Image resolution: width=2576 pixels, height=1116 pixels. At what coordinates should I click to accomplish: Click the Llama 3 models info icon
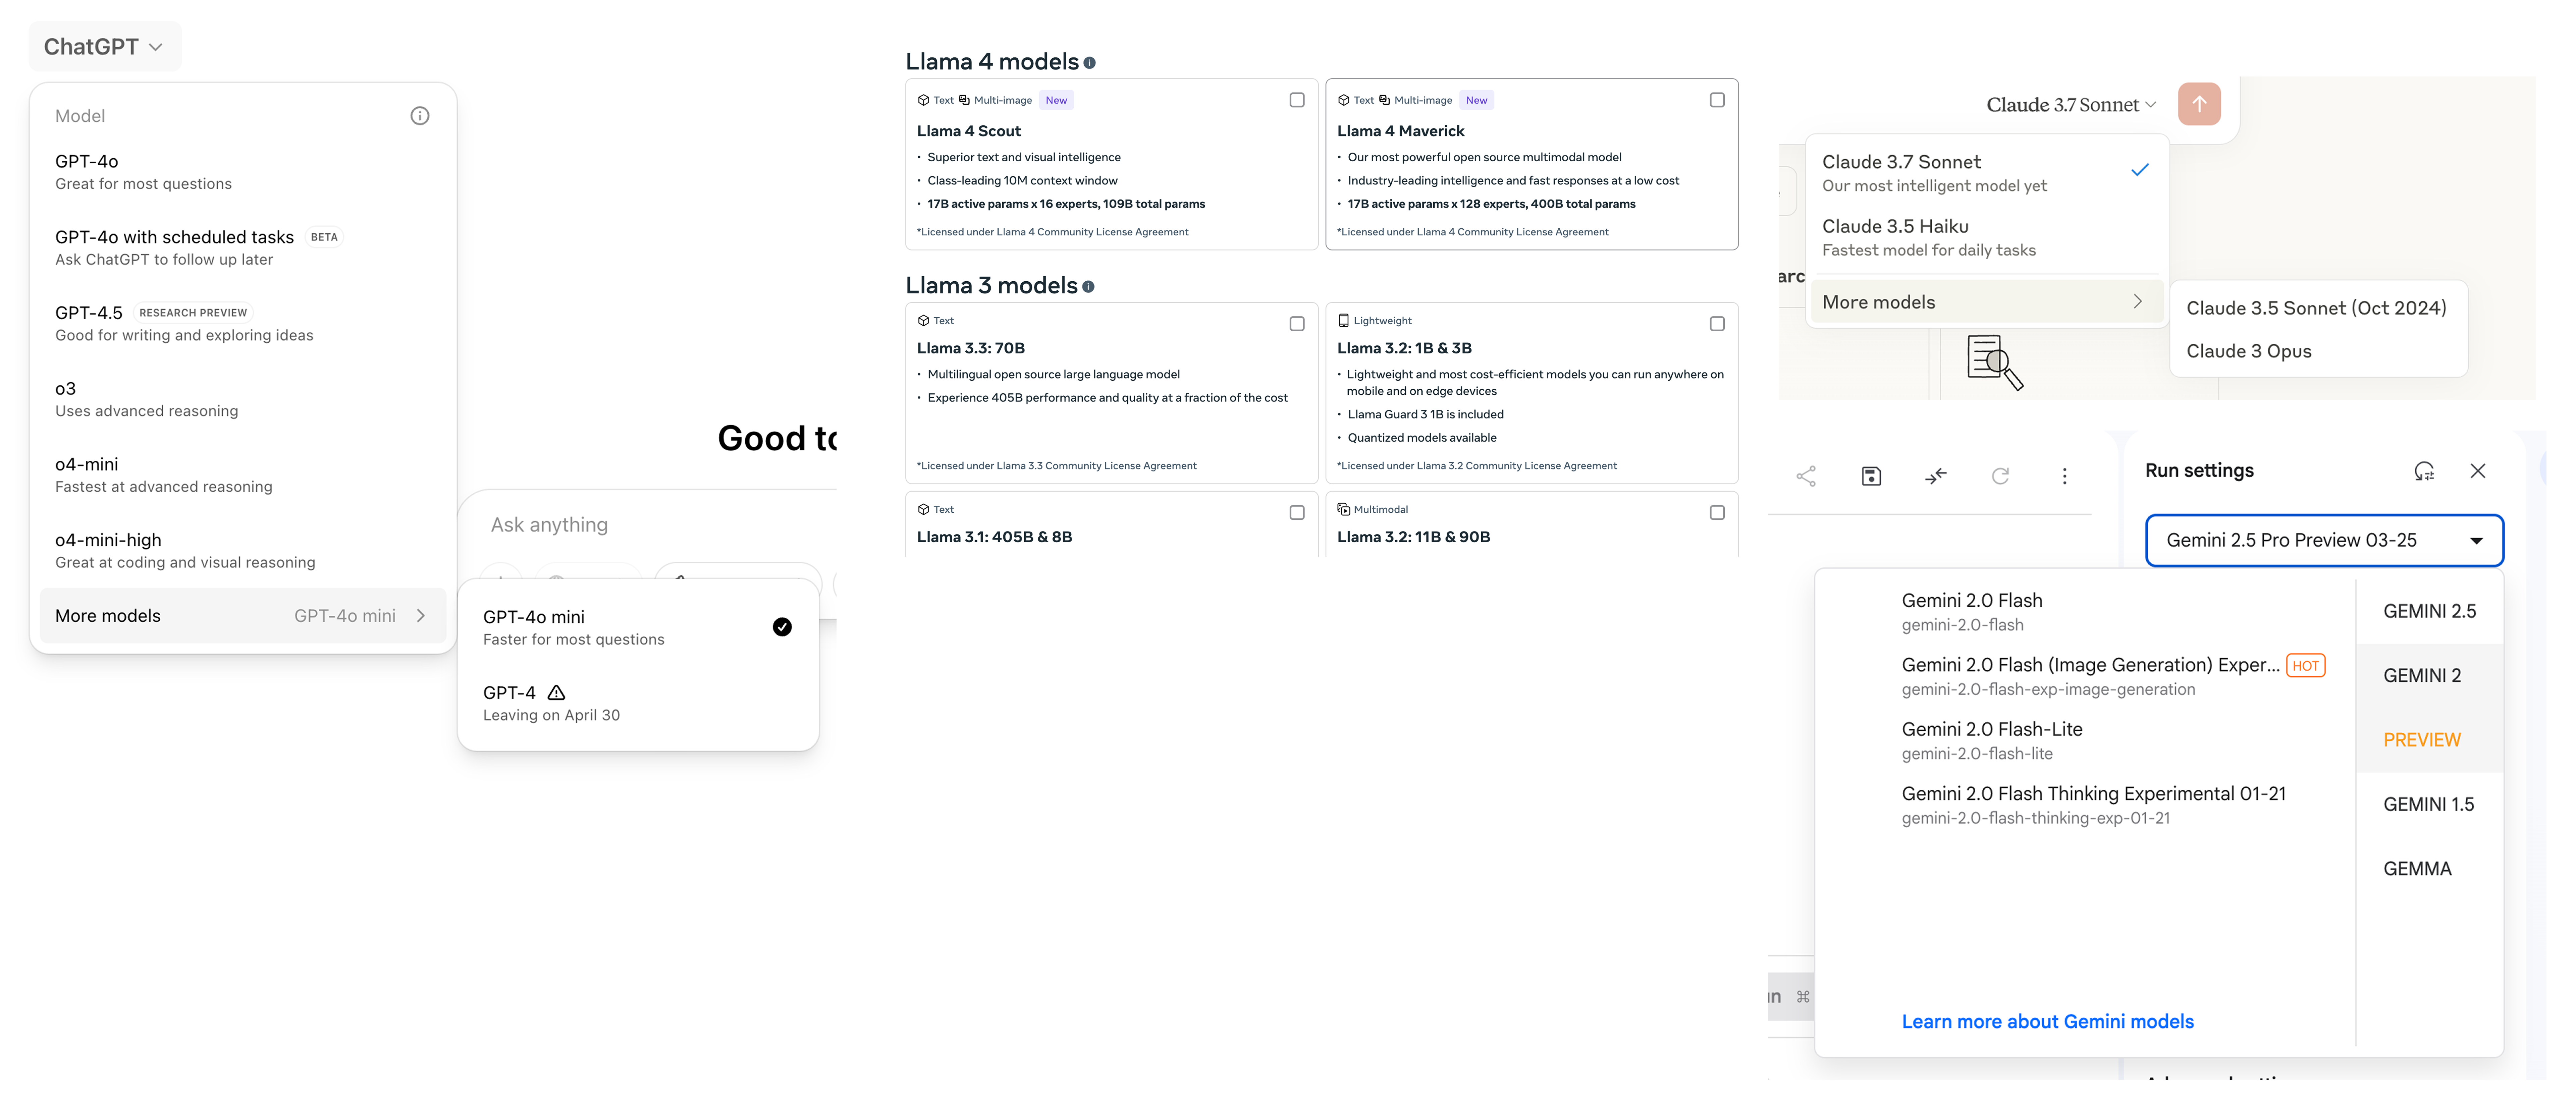click(x=1088, y=287)
